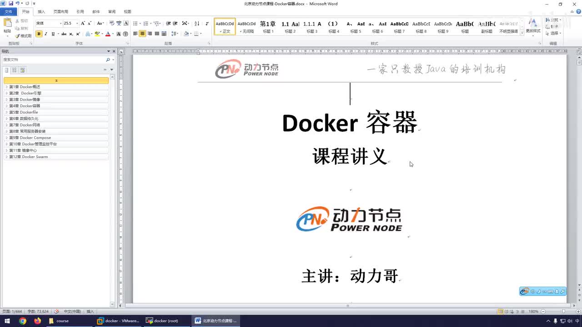Switch to the 引用 (References) ribbon tab

pyautogui.click(x=80, y=11)
